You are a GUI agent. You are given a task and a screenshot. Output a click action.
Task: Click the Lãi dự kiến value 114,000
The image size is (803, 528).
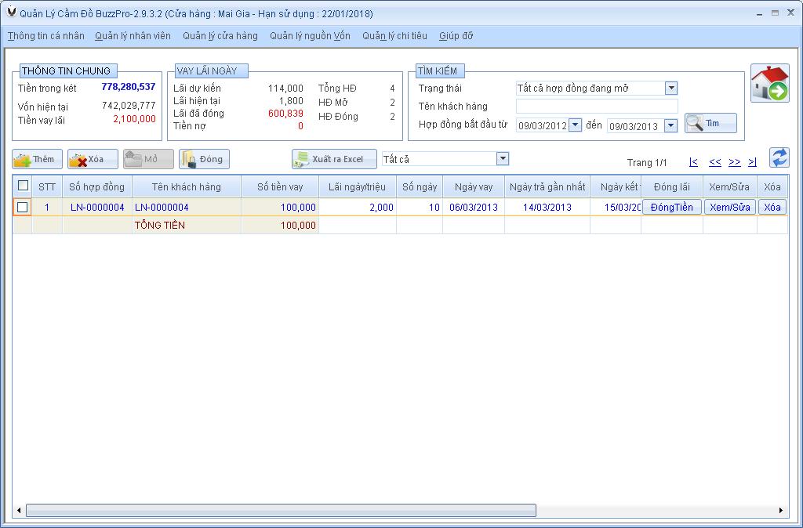[285, 88]
